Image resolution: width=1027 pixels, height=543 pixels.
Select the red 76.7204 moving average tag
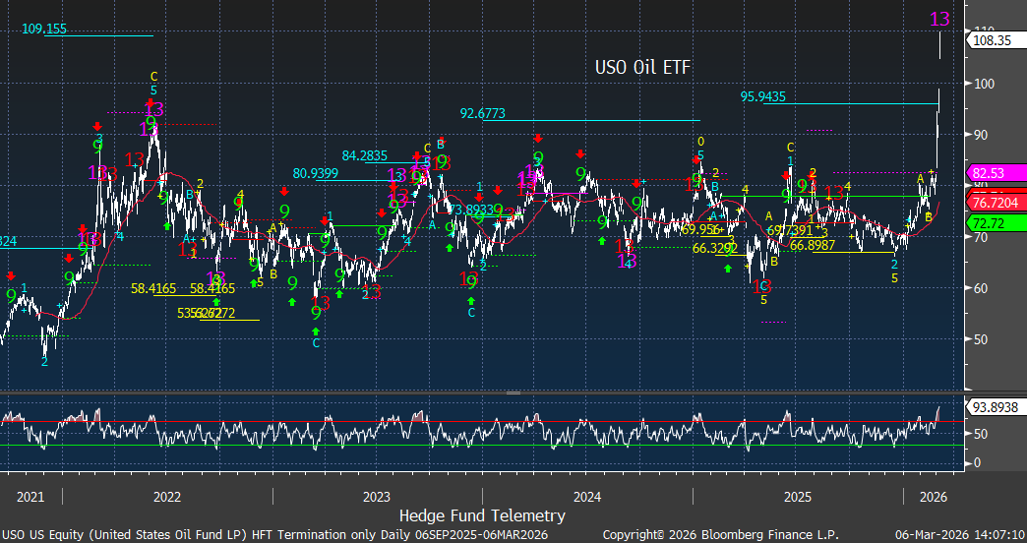[996, 202]
